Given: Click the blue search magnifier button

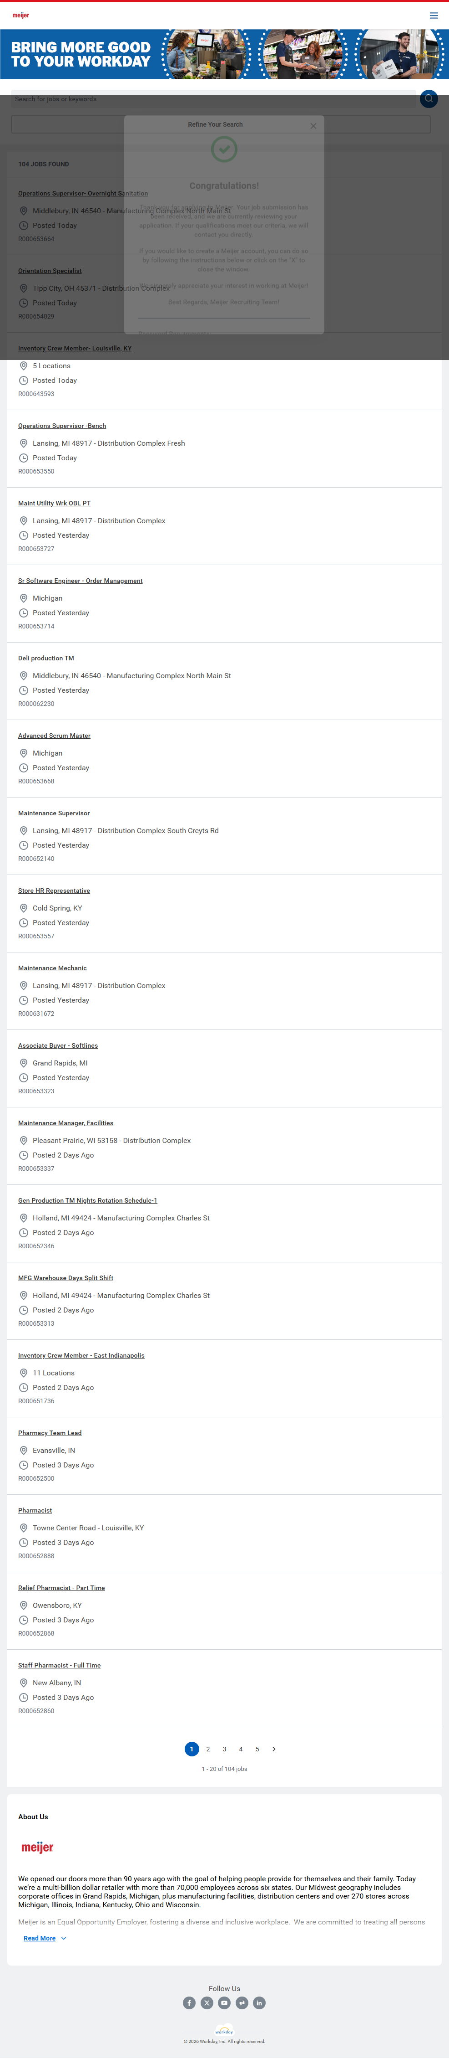Looking at the screenshot, I should [x=429, y=99].
